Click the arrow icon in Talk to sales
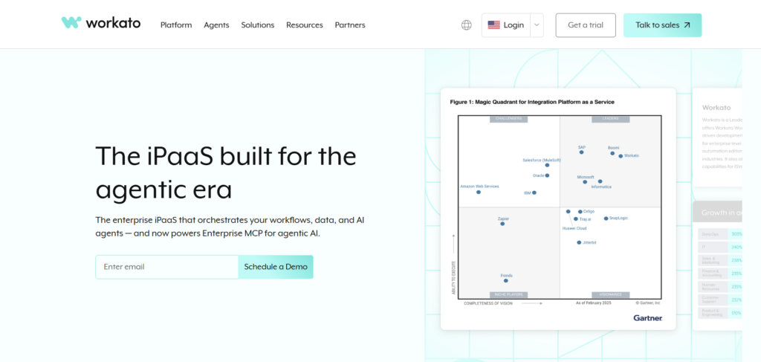Screen dimensions: 761x362 coord(687,25)
